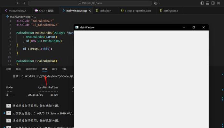Minimize the MainWindow window

click(x=184, y=27)
